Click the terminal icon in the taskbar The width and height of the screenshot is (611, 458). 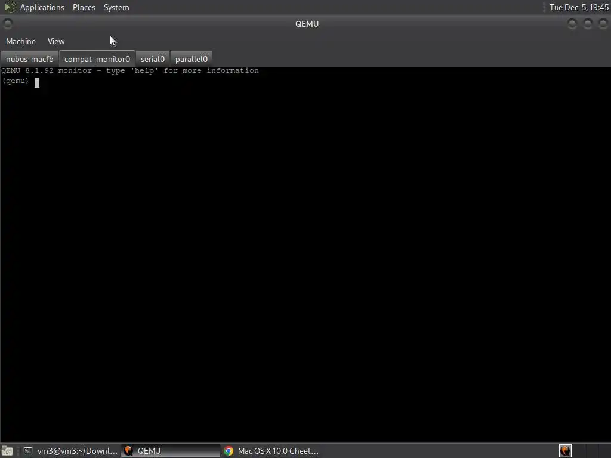[28, 451]
